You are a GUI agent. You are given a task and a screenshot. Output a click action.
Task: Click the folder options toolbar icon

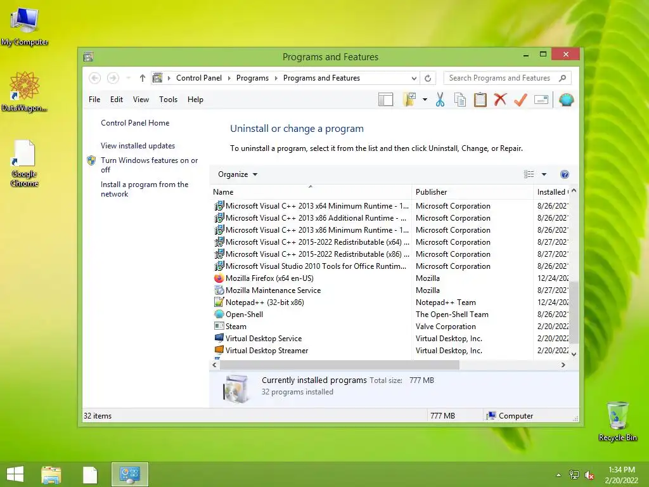(x=409, y=100)
